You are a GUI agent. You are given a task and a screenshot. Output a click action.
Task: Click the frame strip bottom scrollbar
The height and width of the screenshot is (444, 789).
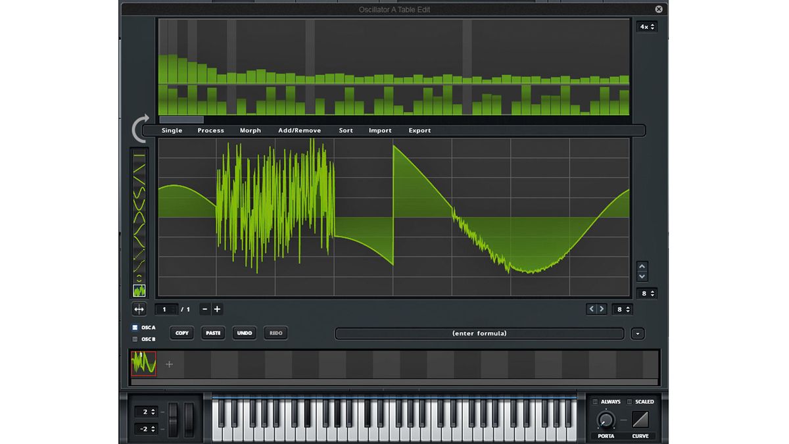click(x=395, y=382)
